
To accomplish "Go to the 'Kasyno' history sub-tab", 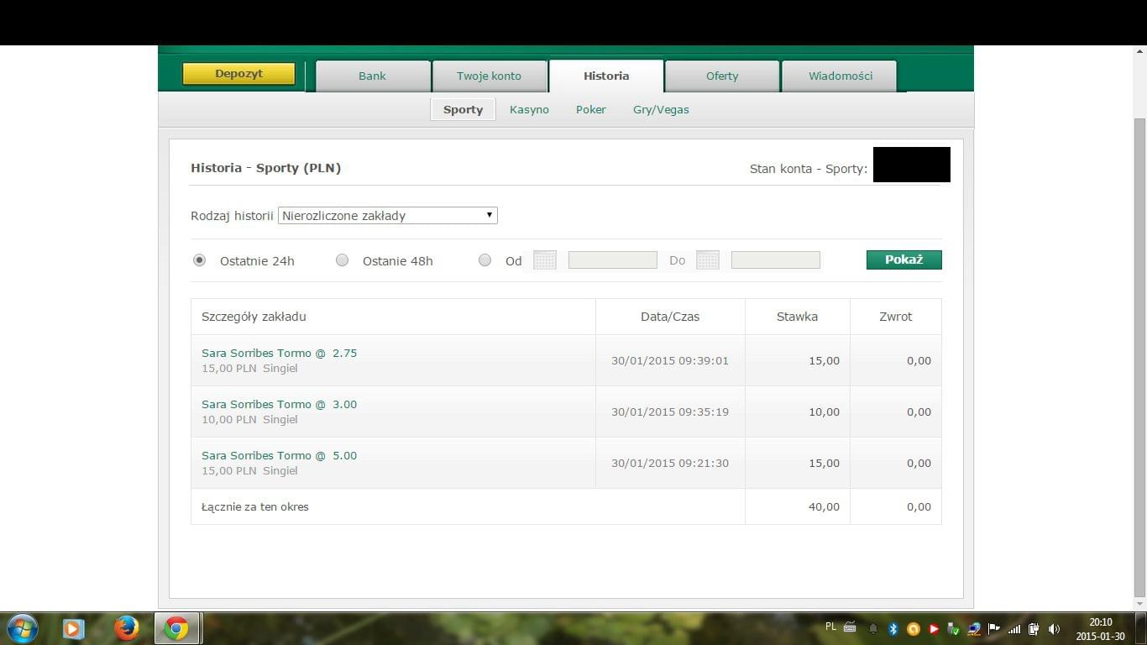I will [529, 110].
